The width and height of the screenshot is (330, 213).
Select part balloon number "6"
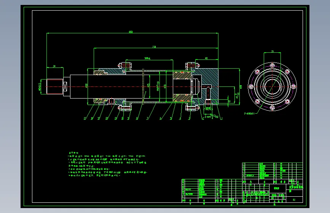pos(160,119)
